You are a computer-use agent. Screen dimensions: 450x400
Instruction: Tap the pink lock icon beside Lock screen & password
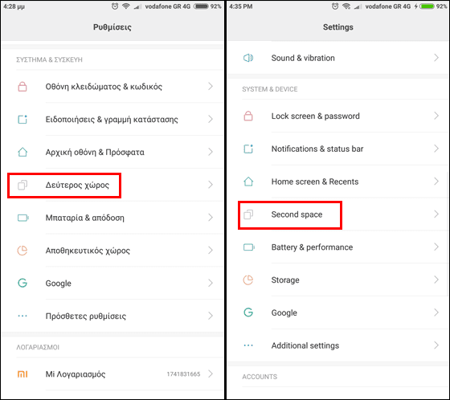pos(248,116)
